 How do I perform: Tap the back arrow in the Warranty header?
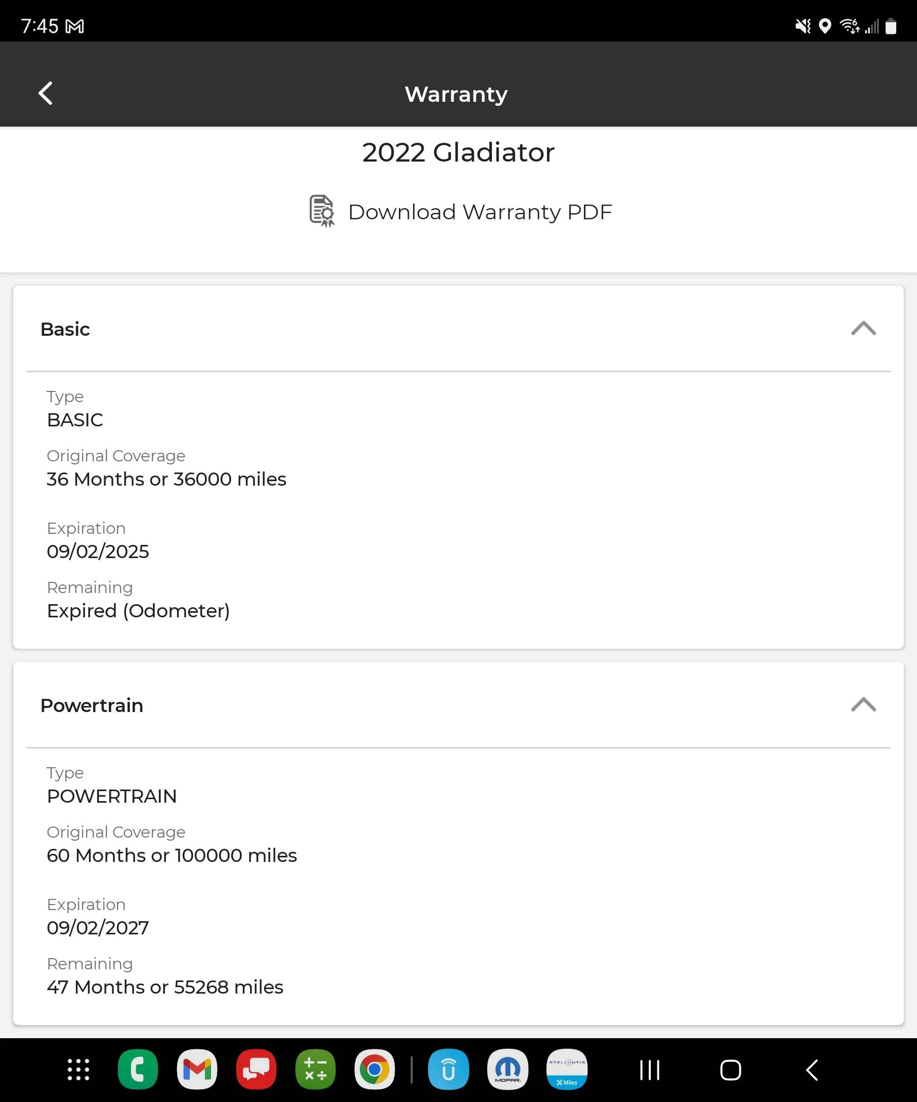point(46,93)
